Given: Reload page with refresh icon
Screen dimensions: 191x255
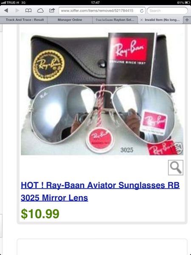Looking at the screenshot, I should 142,11.
